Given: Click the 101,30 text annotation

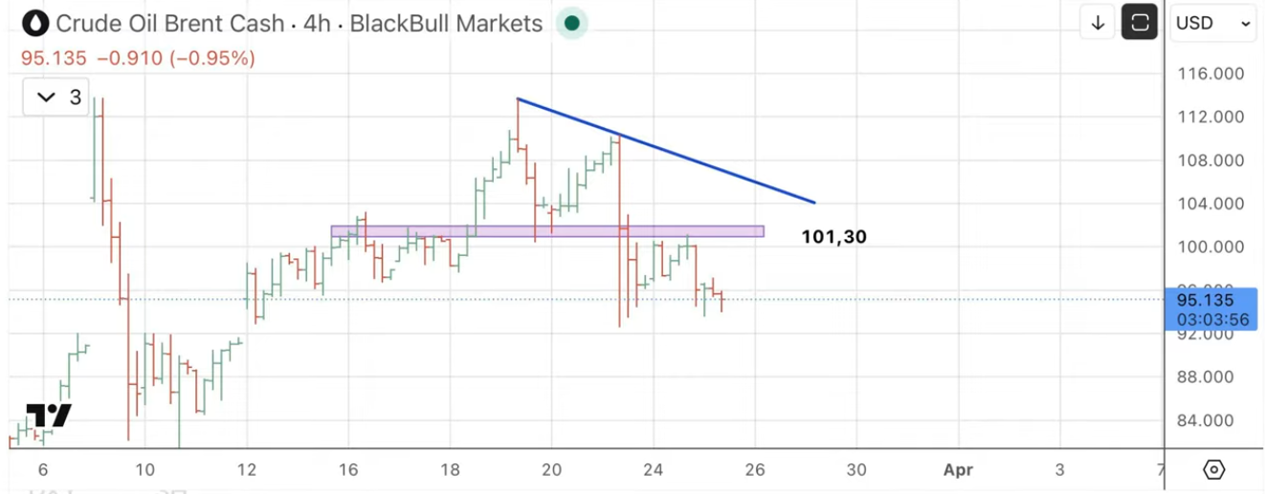Looking at the screenshot, I should point(833,237).
